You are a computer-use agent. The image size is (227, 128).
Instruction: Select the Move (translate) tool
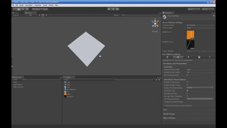tap(19, 9)
